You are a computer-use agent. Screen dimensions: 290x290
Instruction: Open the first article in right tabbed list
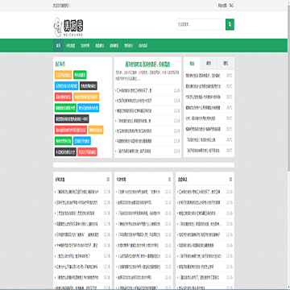click(x=203, y=76)
